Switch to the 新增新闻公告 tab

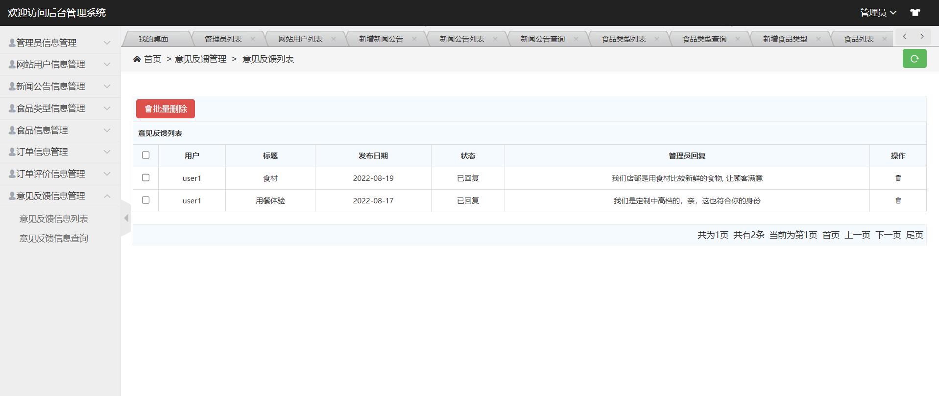click(381, 39)
